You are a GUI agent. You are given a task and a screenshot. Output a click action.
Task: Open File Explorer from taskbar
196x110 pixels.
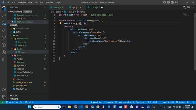point(70,107)
